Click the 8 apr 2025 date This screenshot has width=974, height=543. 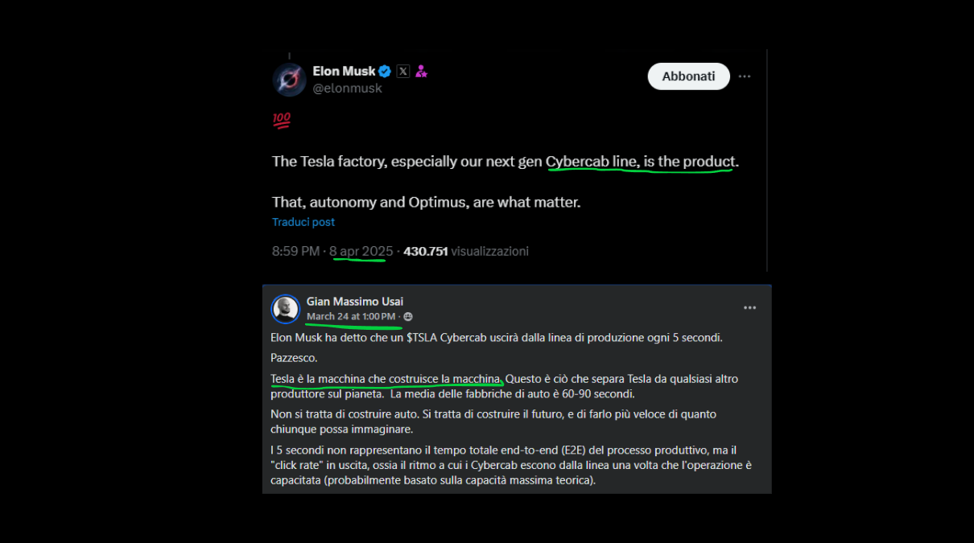point(361,251)
